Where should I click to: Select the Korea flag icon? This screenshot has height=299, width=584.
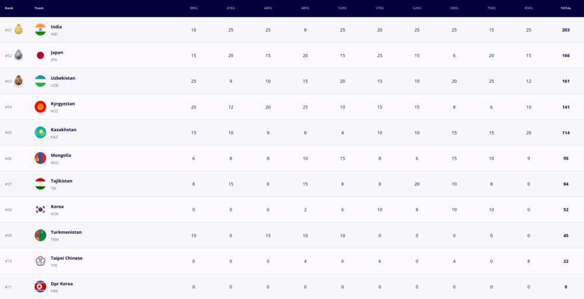(x=40, y=209)
